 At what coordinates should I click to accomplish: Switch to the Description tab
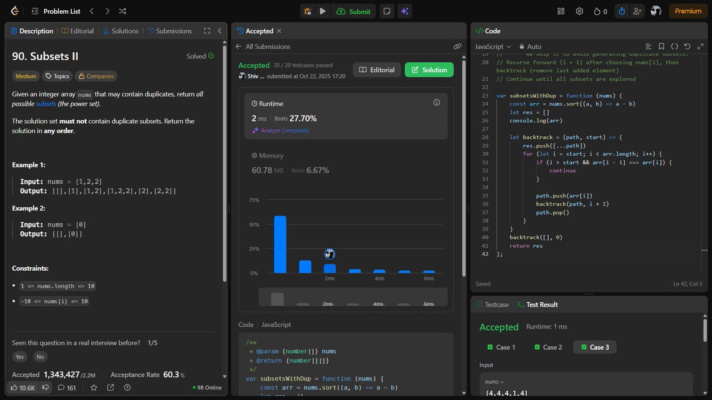32,31
